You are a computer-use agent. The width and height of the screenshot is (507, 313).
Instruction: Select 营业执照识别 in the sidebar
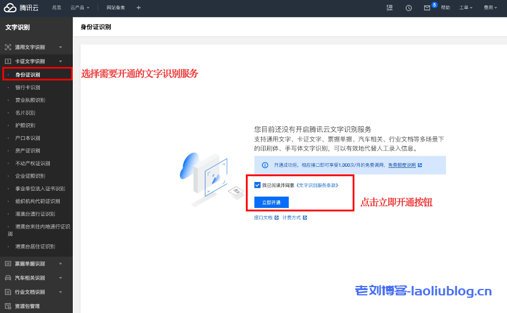click(x=30, y=100)
